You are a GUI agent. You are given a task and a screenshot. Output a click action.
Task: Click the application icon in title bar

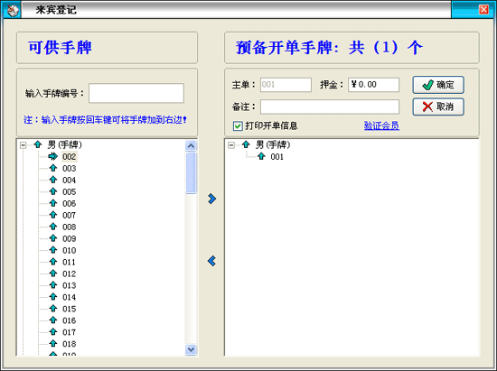(x=12, y=10)
